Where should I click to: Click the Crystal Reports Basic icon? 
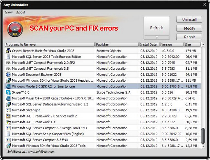8,51
